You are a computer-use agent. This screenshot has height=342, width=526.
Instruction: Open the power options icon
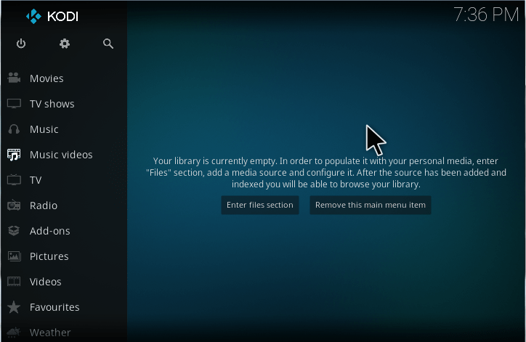pyautogui.click(x=21, y=44)
